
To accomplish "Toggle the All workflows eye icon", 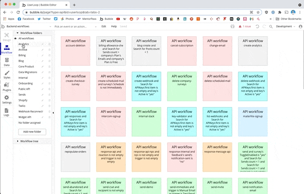I will (x=16, y=38).
